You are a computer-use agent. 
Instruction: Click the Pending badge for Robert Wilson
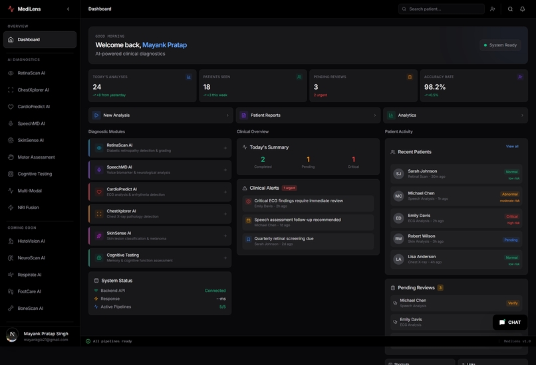[x=511, y=240]
